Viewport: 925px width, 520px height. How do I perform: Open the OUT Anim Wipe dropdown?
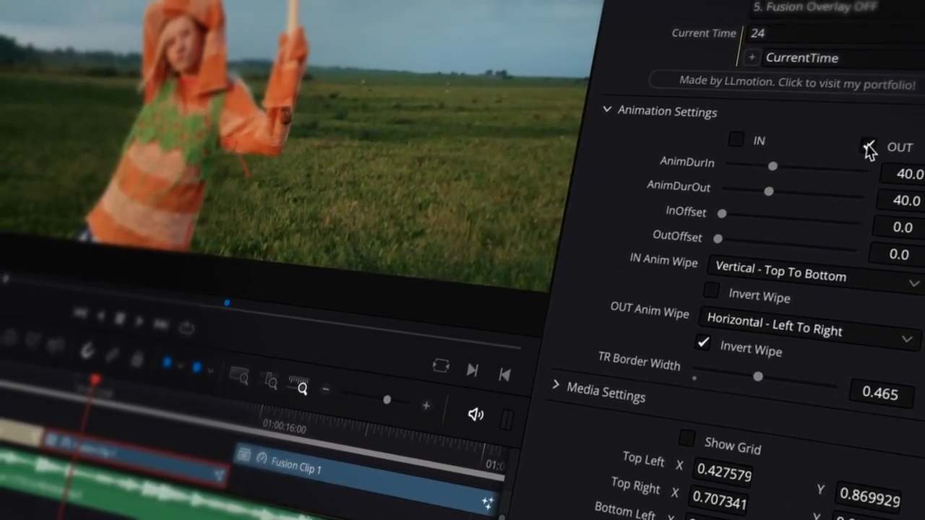[809, 326]
